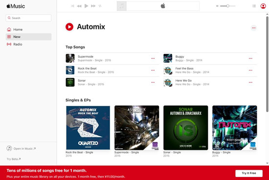Select the Here We Go song title

click(183, 81)
